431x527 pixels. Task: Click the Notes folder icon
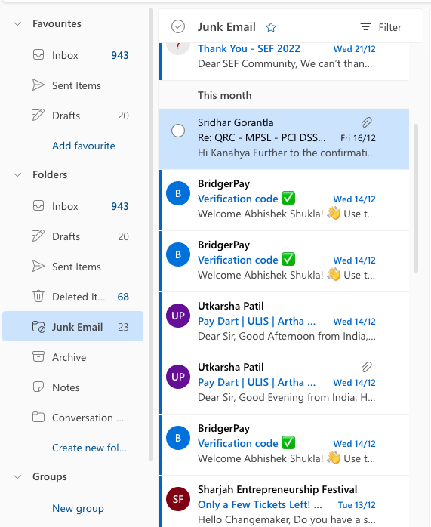38,387
